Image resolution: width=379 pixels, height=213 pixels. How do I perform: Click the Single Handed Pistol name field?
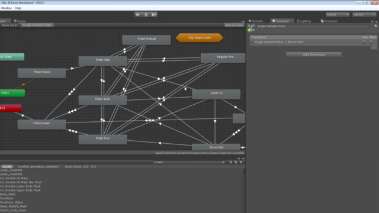(x=312, y=26)
